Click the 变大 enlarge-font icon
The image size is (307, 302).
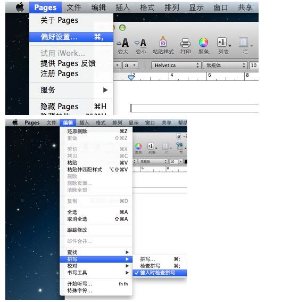pyautogui.click(x=123, y=43)
